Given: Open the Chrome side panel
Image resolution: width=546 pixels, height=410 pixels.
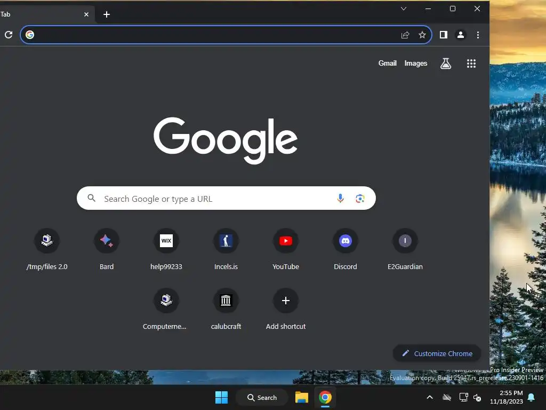Looking at the screenshot, I should point(443,35).
